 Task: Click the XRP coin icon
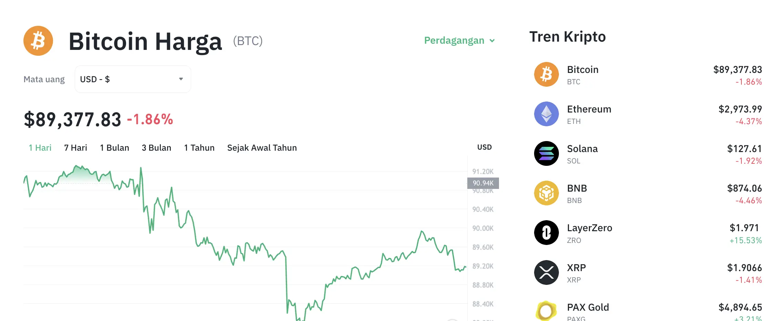pos(546,272)
